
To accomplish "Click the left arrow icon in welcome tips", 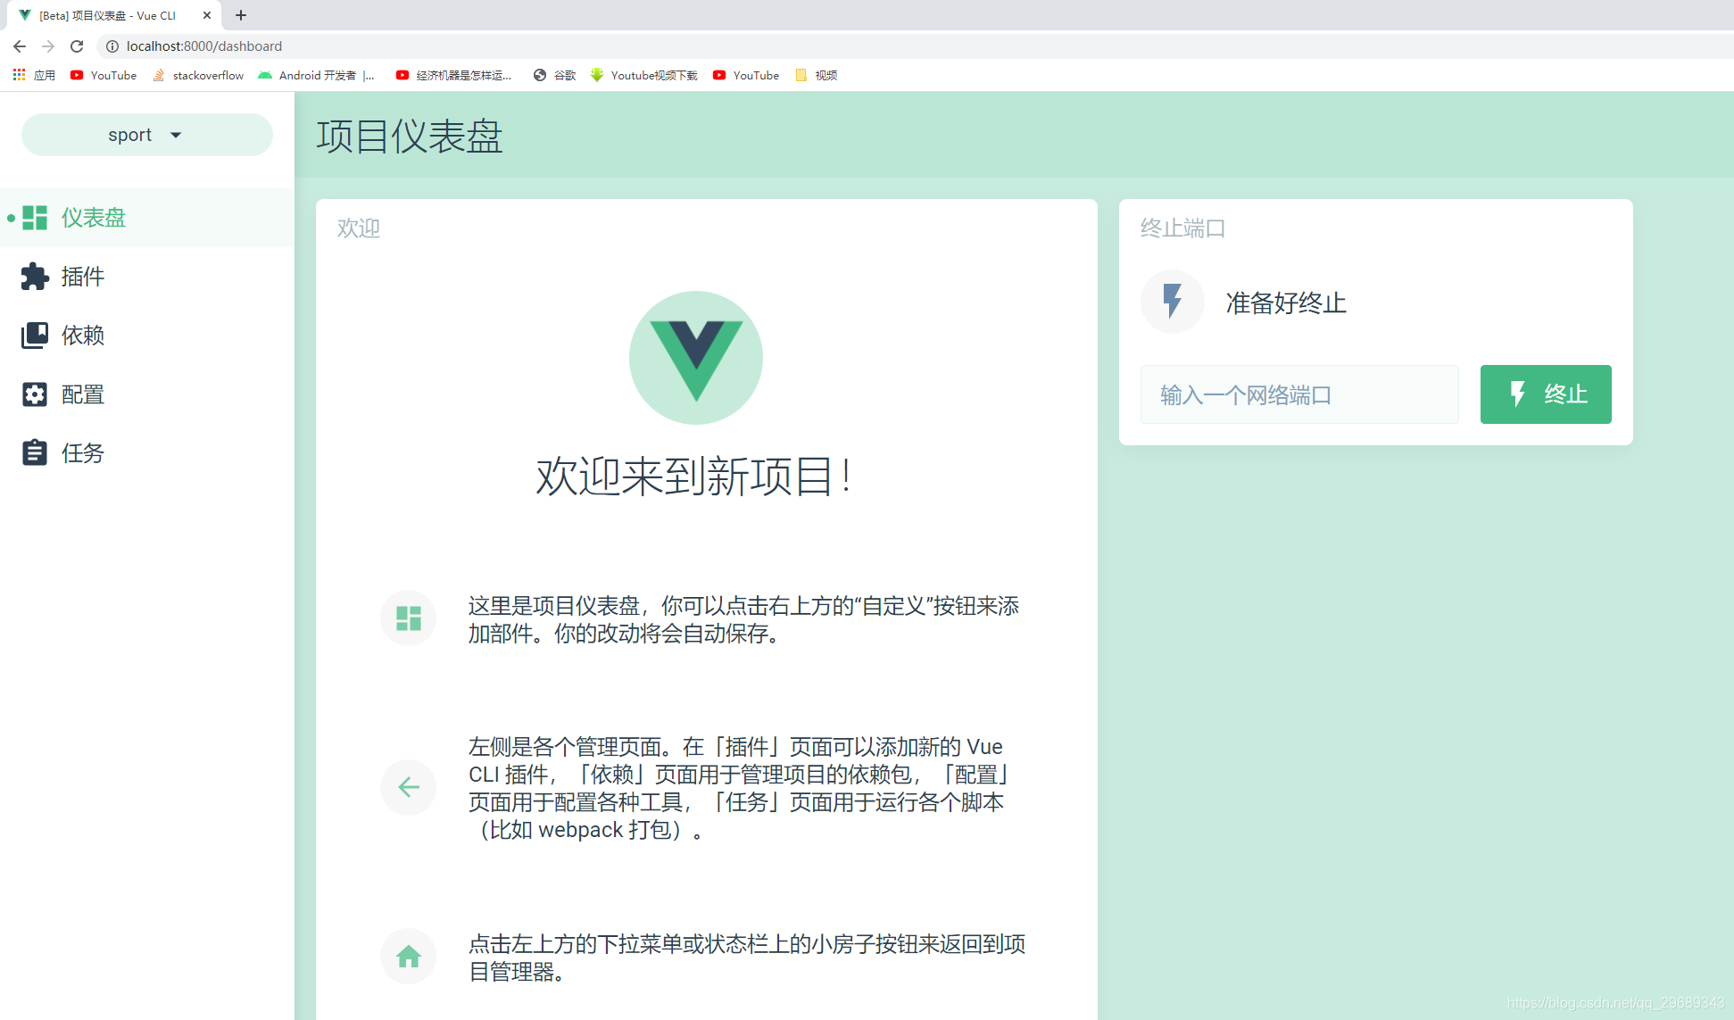I will click(x=408, y=787).
